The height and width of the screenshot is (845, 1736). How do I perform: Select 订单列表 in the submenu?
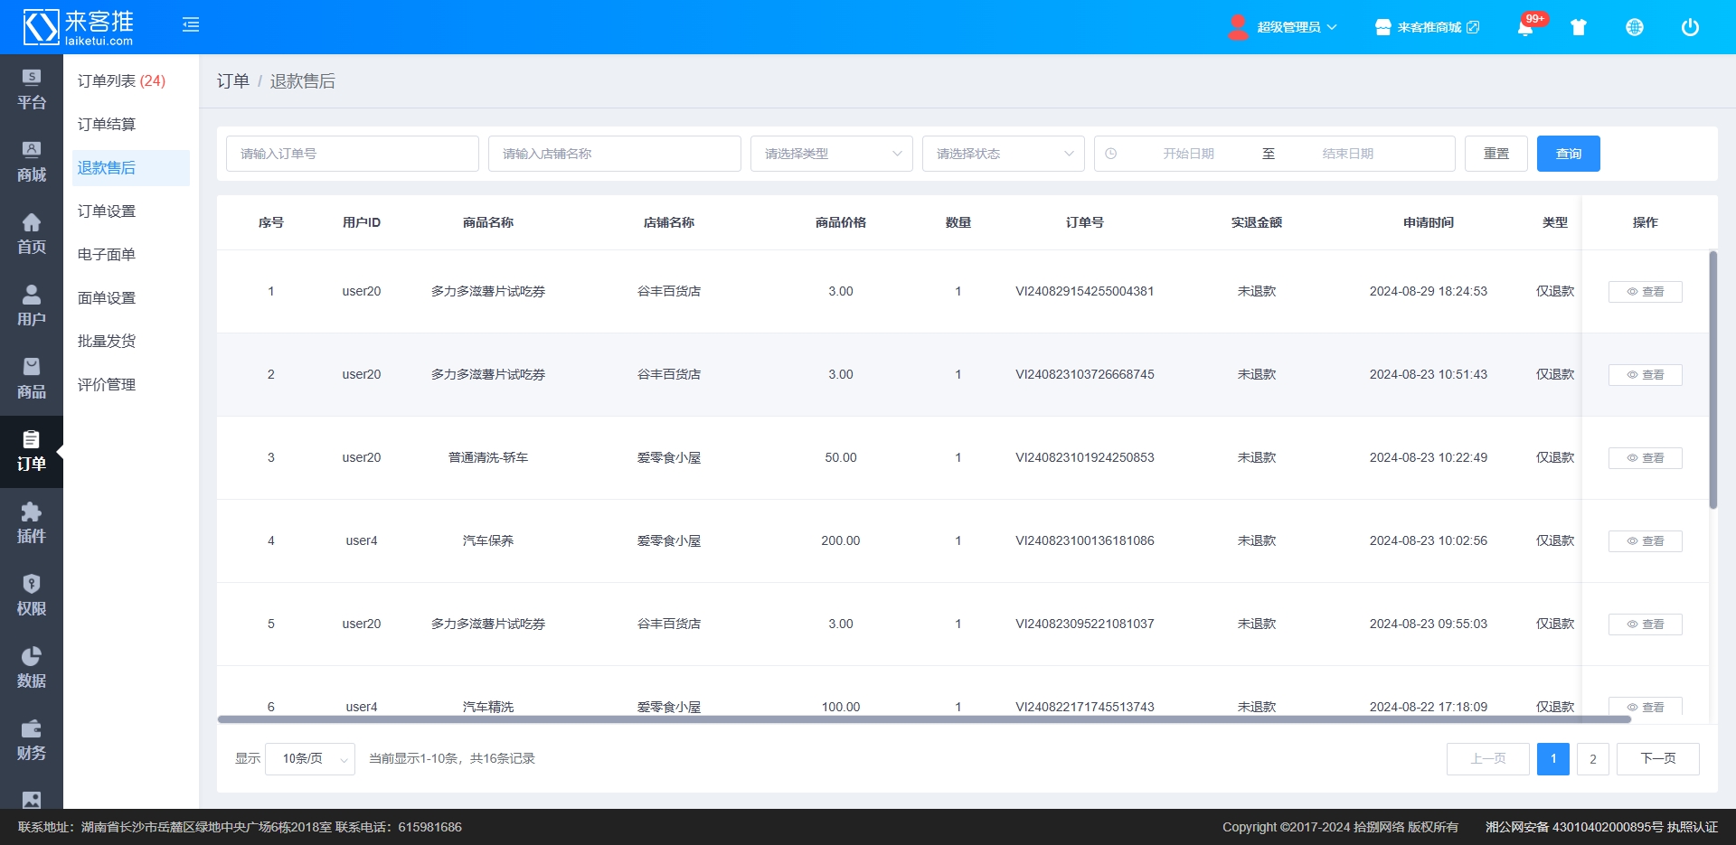[x=121, y=81]
